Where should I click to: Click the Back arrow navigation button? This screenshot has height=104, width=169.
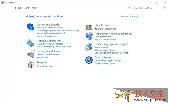tap(3, 8)
